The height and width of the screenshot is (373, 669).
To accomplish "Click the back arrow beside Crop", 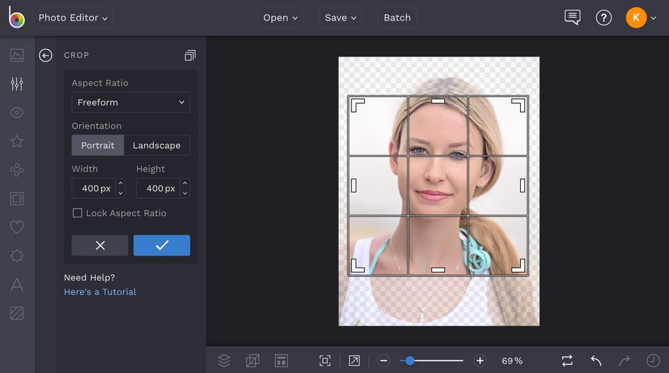I will click(x=45, y=55).
